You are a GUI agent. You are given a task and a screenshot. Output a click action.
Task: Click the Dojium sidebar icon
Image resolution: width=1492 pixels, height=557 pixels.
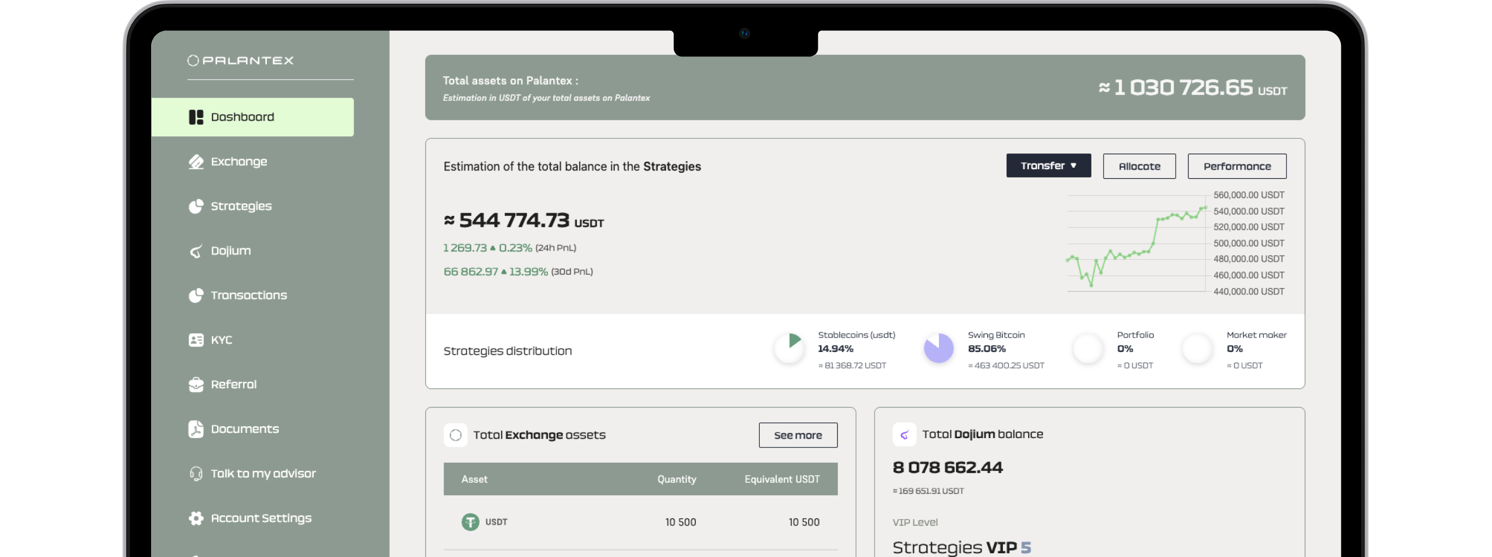(196, 251)
